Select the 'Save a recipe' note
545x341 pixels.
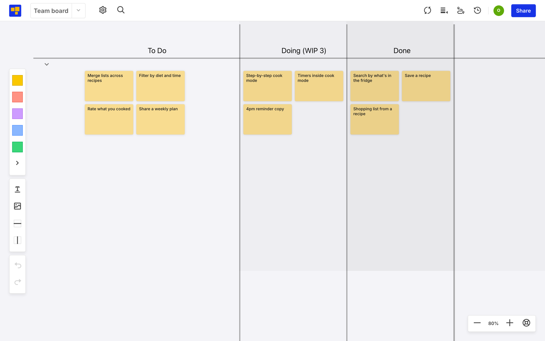[426, 86]
